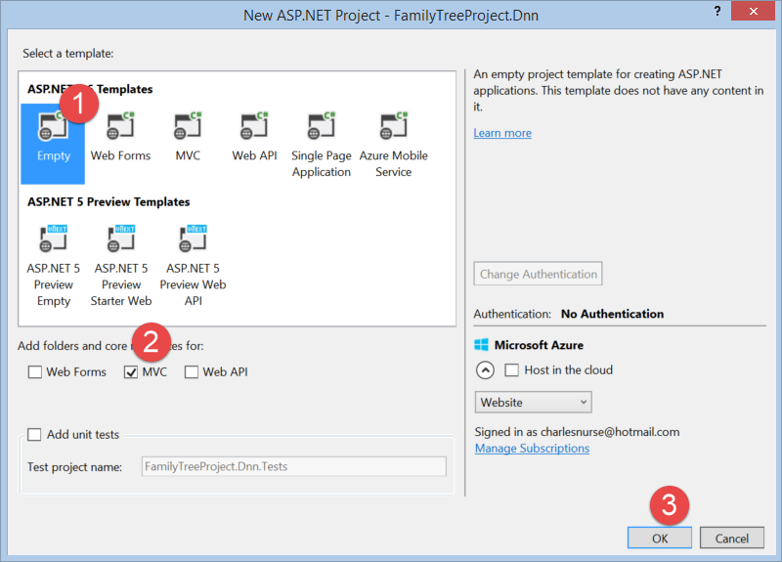Open Manage Subscriptions link
Screen dimensions: 782x562
point(532,449)
